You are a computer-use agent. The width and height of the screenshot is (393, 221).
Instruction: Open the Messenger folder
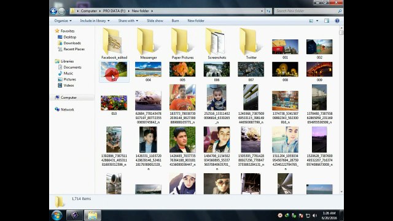(149, 44)
